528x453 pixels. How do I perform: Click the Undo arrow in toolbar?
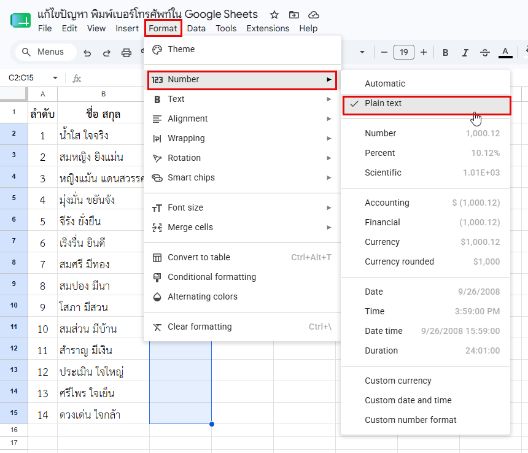click(x=87, y=53)
